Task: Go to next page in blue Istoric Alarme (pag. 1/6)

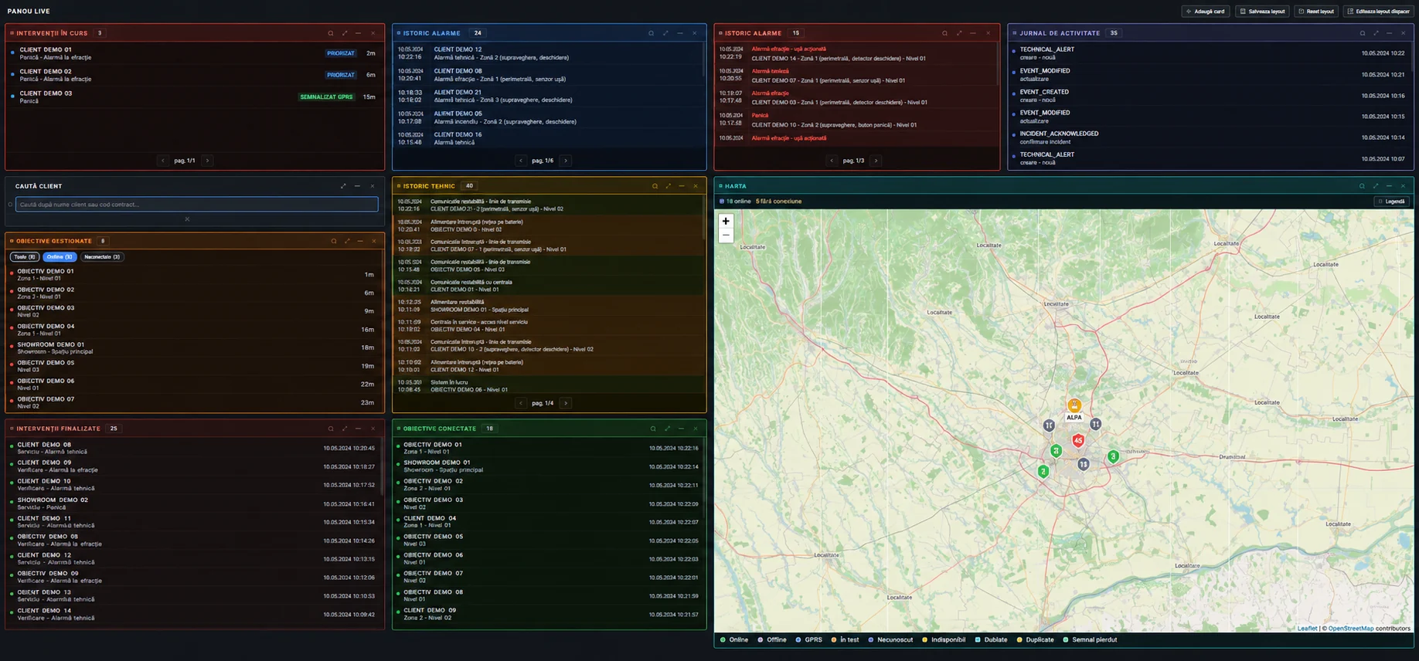Action: (x=566, y=161)
